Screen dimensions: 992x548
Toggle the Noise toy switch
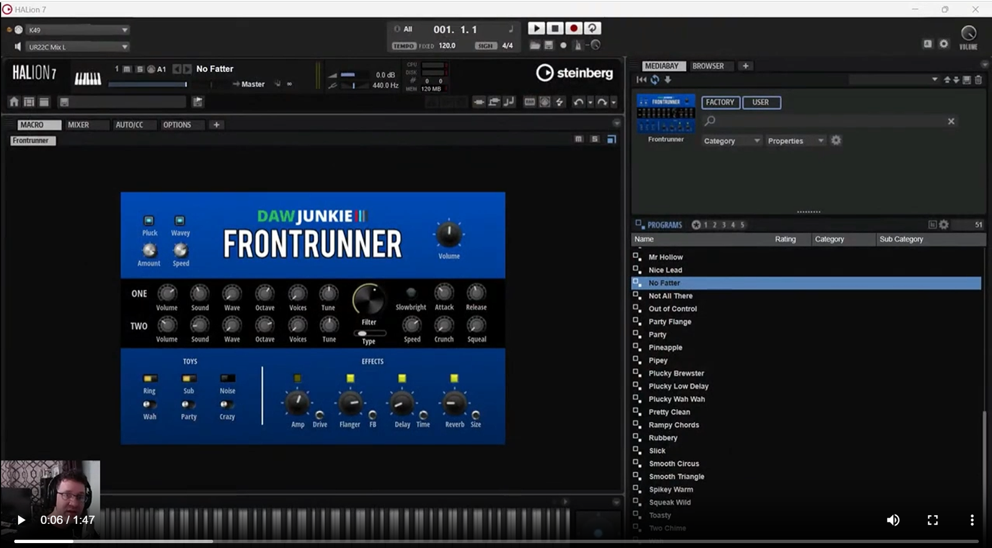pyautogui.click(x=228, y=378)
